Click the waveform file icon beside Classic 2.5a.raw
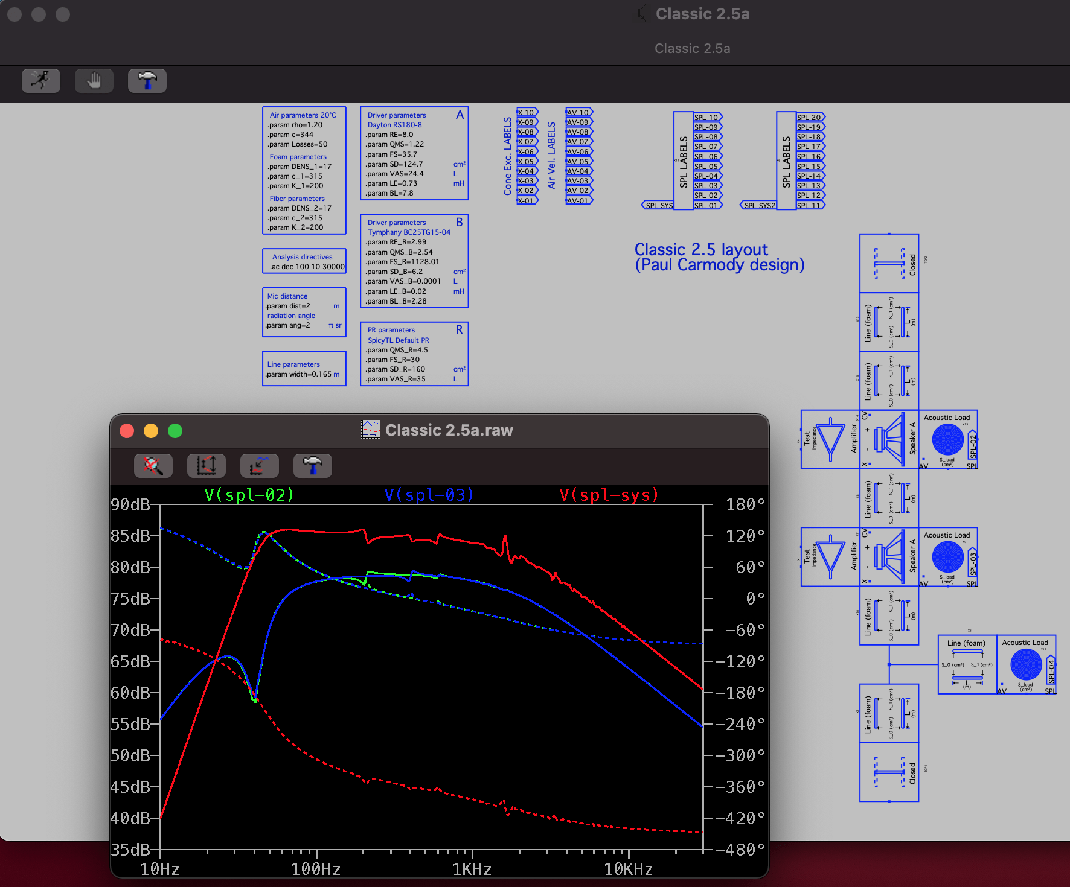 [x=371, y=430]
